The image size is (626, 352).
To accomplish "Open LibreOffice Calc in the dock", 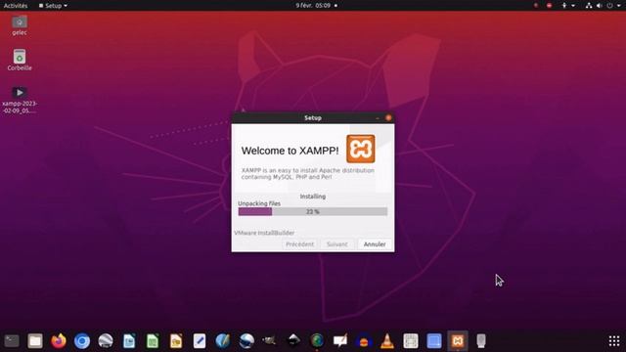I will click(x=153, y=341).
